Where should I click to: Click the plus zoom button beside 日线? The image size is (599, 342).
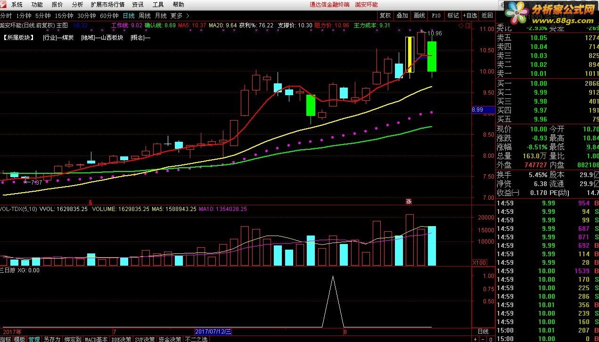(475, 339)
